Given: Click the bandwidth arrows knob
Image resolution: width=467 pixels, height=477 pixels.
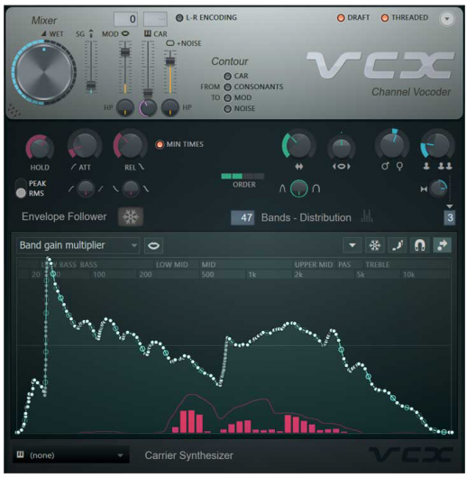Looking at the screenshot, I should [x=298, y=145].
